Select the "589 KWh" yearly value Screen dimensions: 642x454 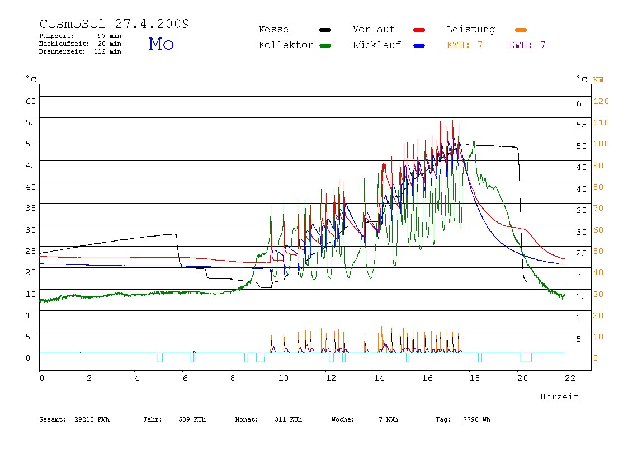[192, 419]
